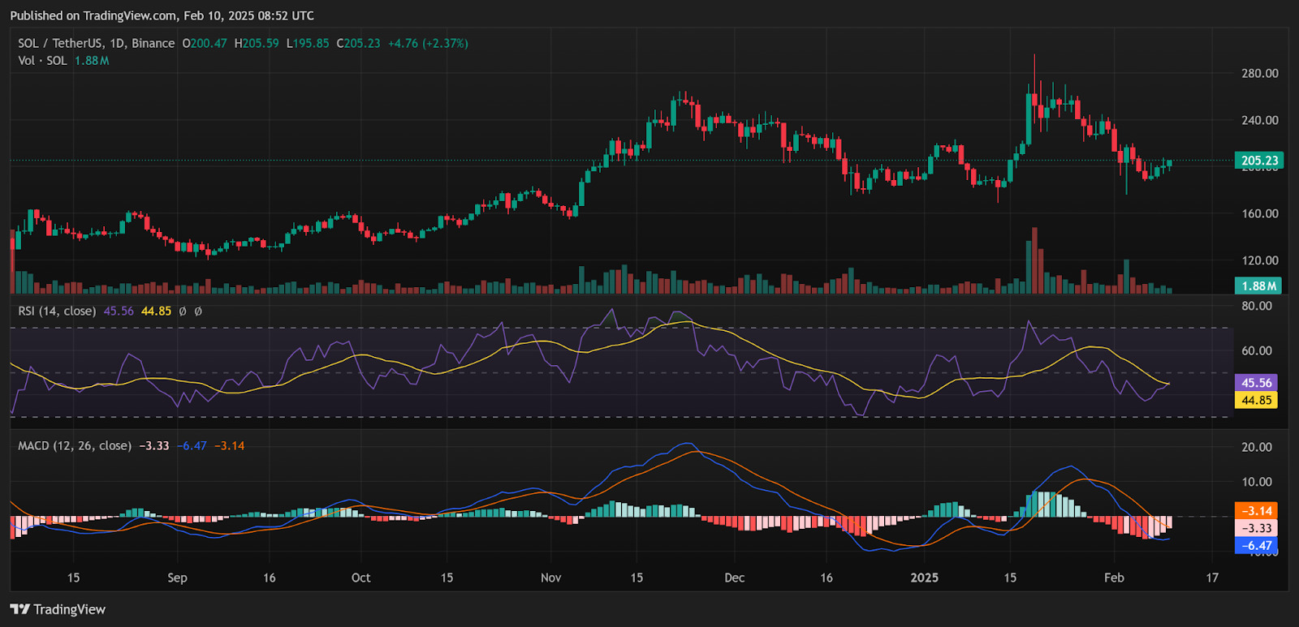Screen dimensions: 1299x627
Task: Click the orange -3.14 MACD signal tag
Action: 1256,511
